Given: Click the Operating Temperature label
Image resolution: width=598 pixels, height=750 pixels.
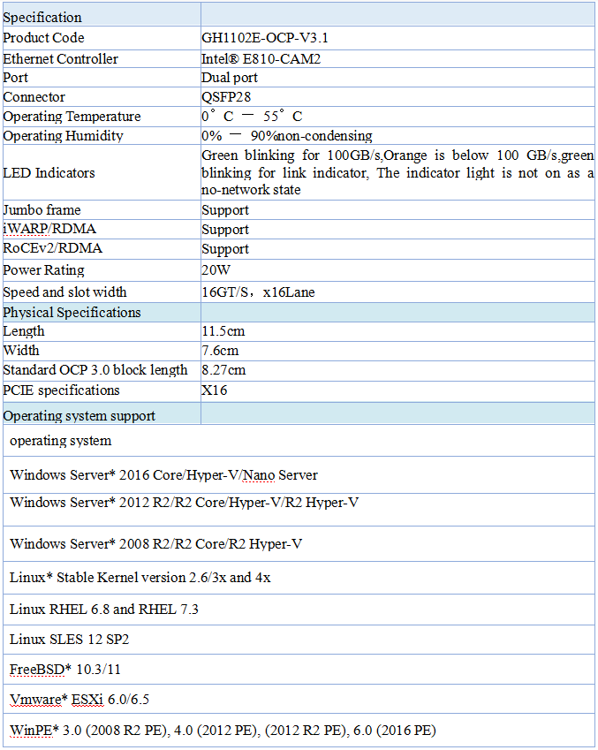Looking at the screenshot, I should (x=72, y=117).
